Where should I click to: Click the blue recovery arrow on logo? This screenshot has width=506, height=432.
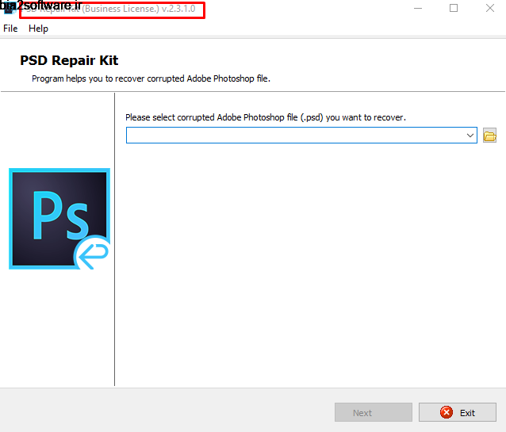(x=91, y=254)
